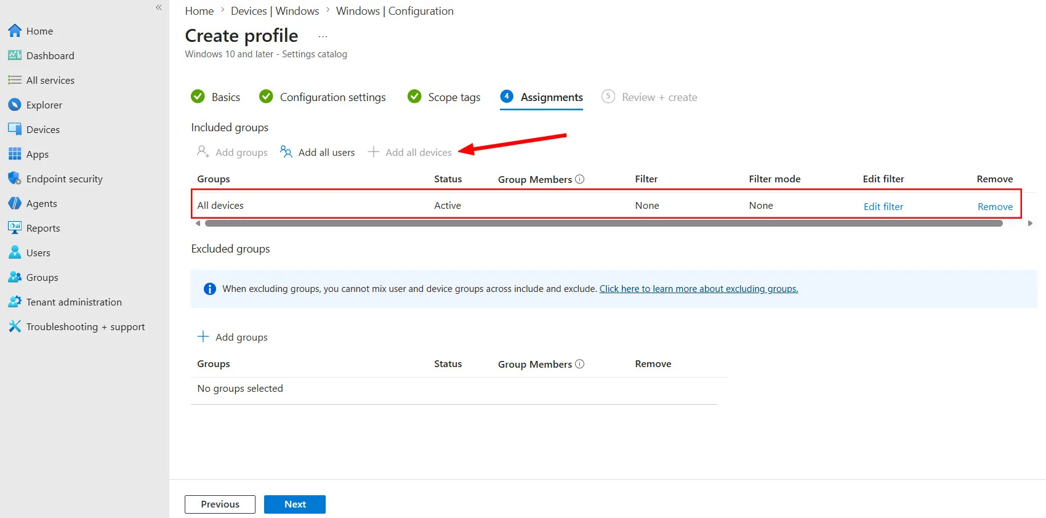Open the Explorer compass icon
This screenshot has width=1046, height=518.
[15, 105]
